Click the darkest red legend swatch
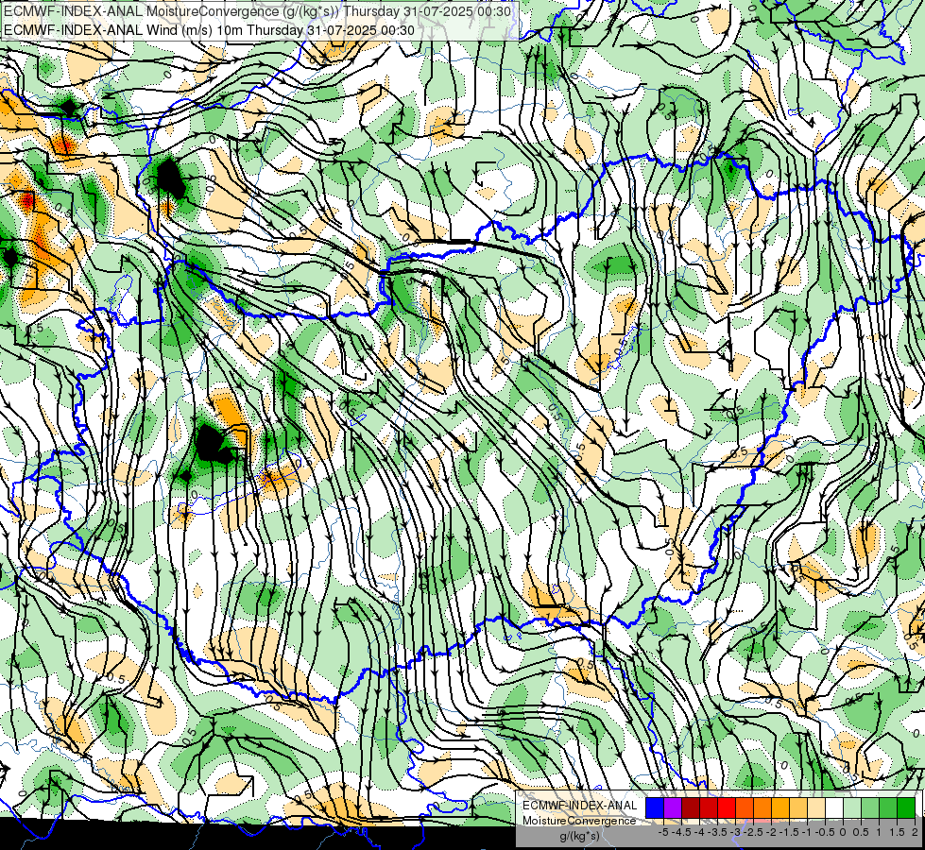Image resolution: width=925 pixels, height=850 pixels. point(691,807)
